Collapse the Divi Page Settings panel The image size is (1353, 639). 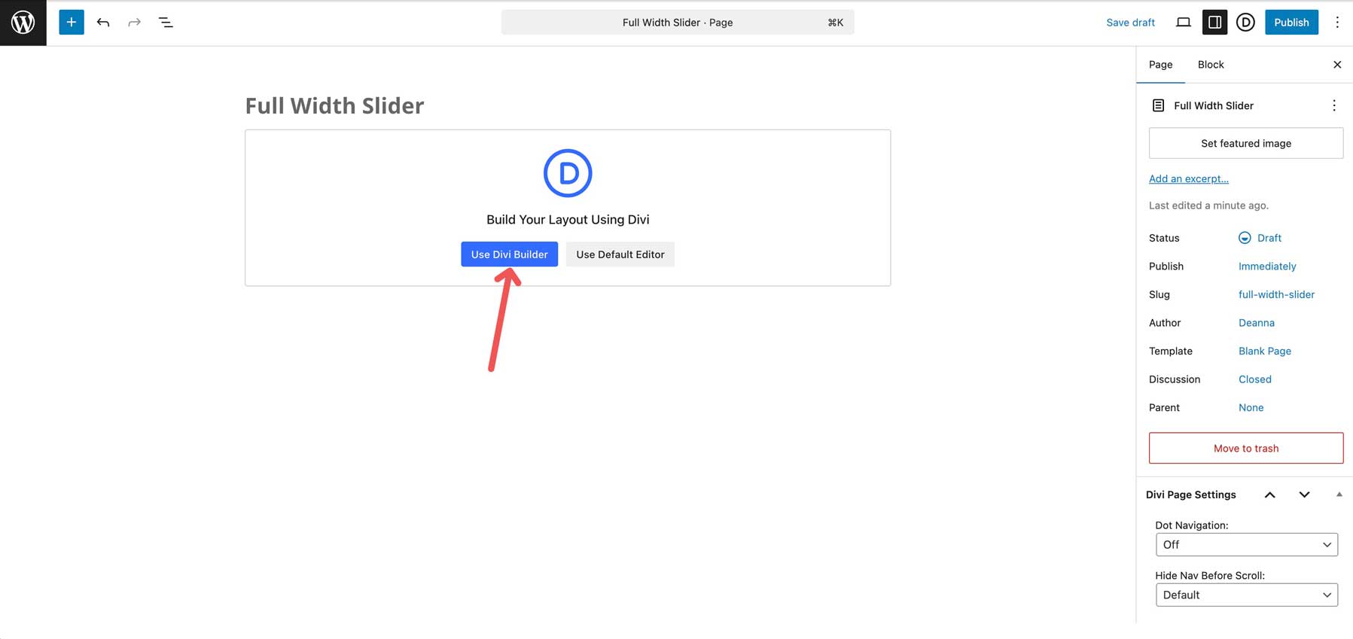[x=1339, y=494]
